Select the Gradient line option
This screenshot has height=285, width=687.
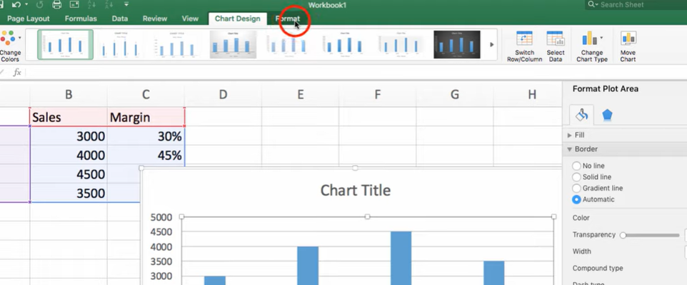tap(576, 188)
